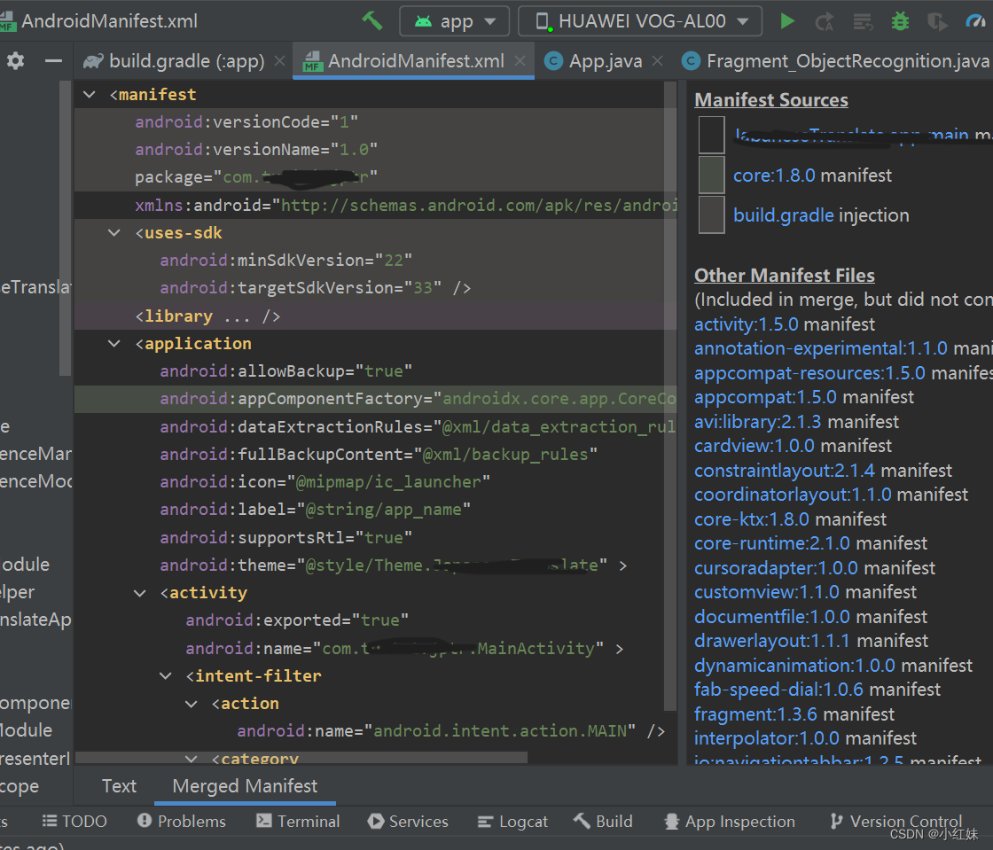
Task: Open the Problems tool window
Action: (x=181, y=822)
